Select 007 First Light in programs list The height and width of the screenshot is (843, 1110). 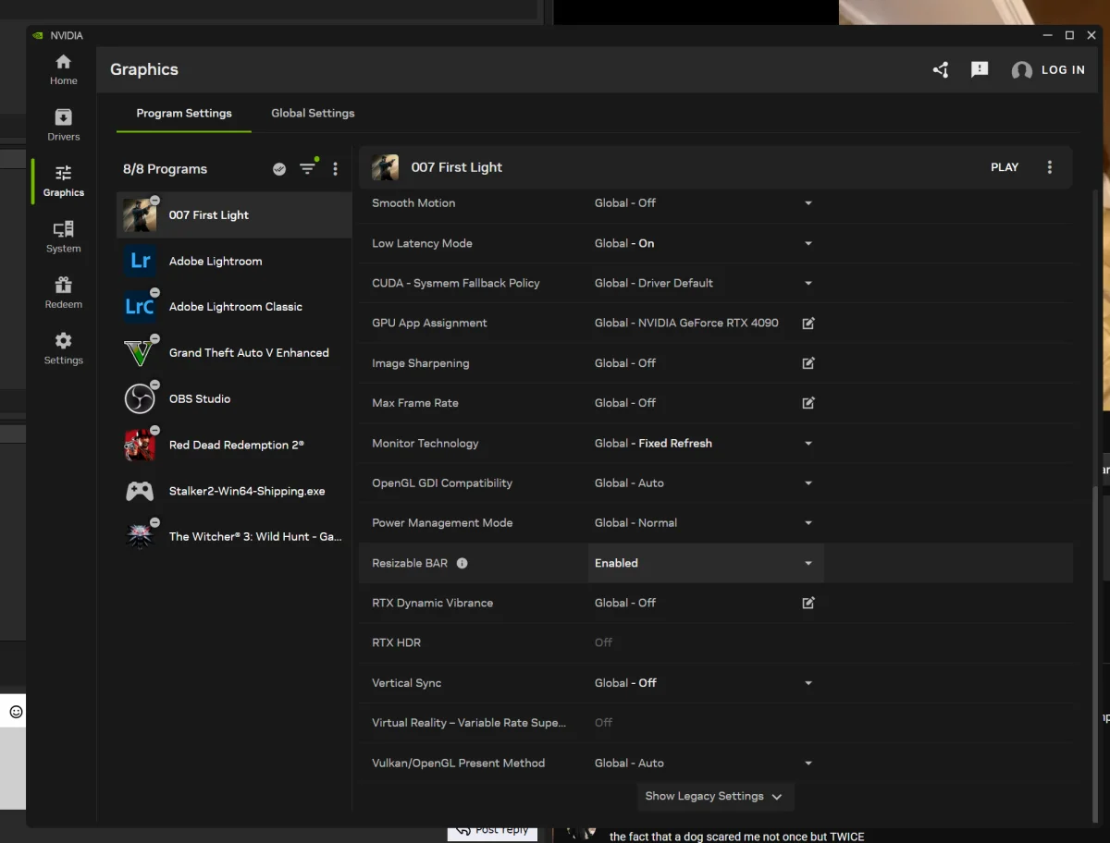tap(234, 215)
